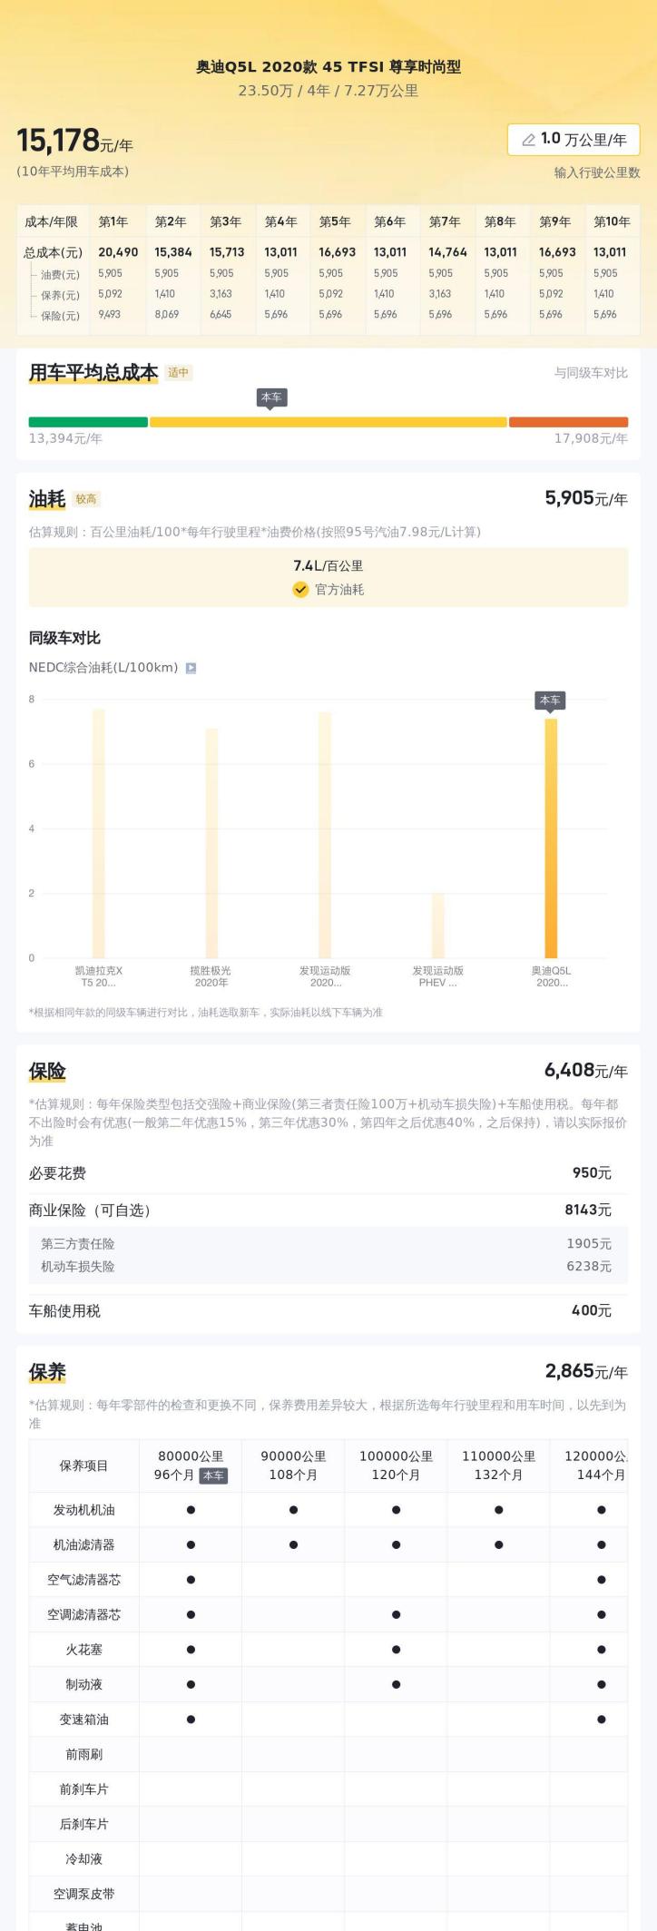Click the 本车 badge in the 80000公里 column
The height and width of the screenshot is (1931, 657).
click(213, 1475)
